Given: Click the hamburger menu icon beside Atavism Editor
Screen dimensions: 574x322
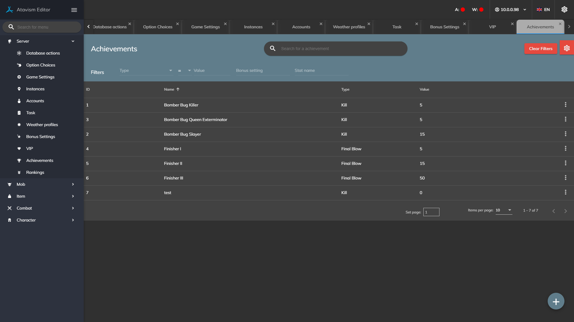Looking at the screenshot, I should point(74,10).
